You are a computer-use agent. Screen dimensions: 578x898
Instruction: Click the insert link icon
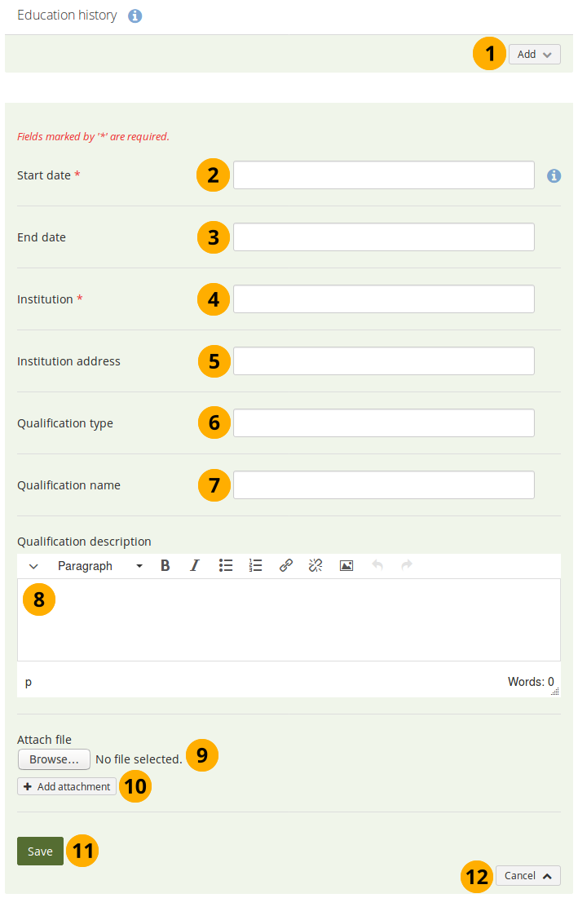(286, 566)
